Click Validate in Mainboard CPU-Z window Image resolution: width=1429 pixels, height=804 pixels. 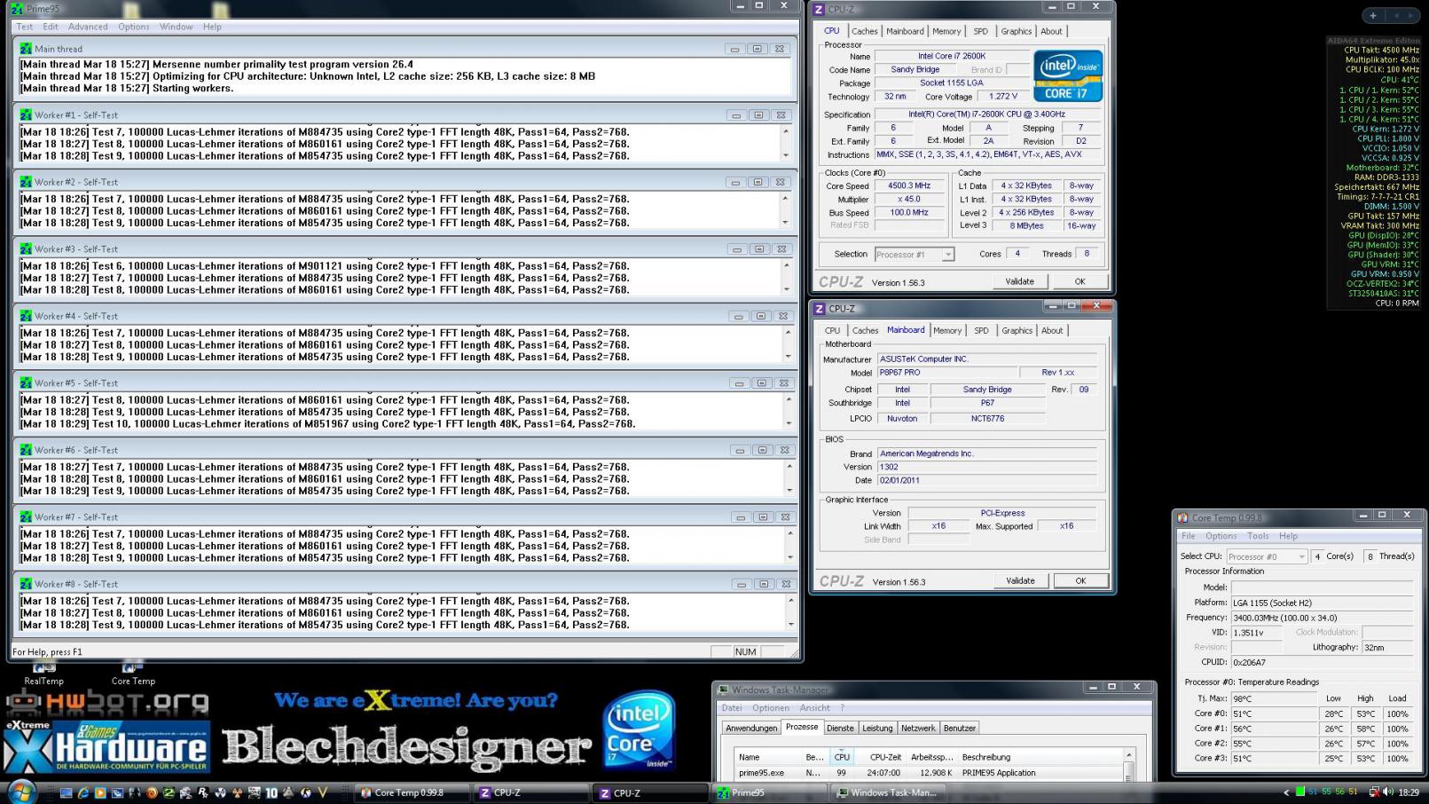pos(1020,581)
